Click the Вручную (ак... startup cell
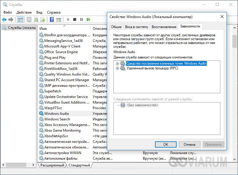The width and height of the screenshot is (238, 175). click(154, 158)
